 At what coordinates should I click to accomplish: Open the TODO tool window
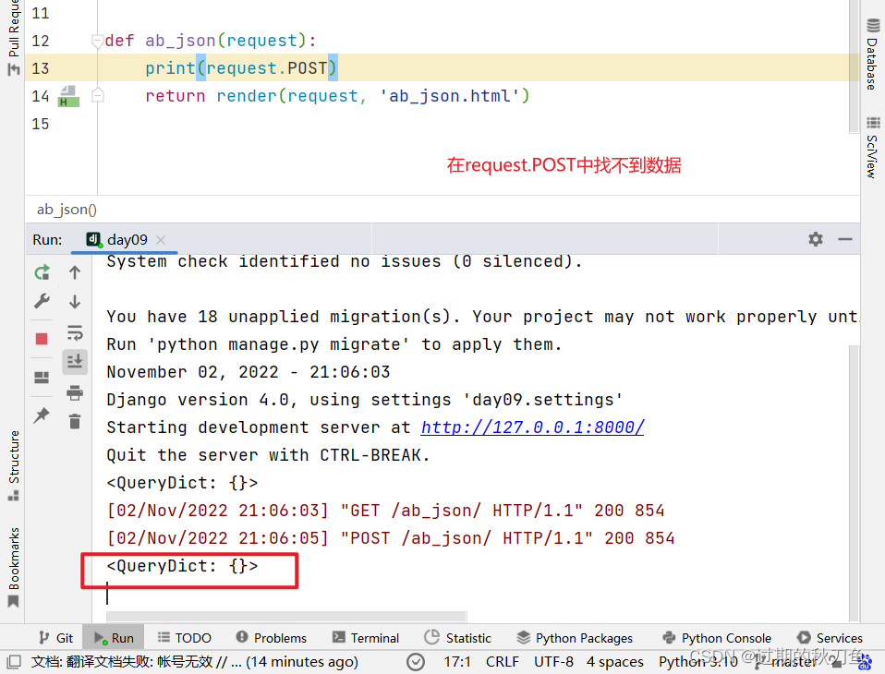coord(184,638)
